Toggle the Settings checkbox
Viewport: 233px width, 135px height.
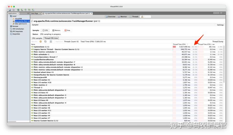216,25
